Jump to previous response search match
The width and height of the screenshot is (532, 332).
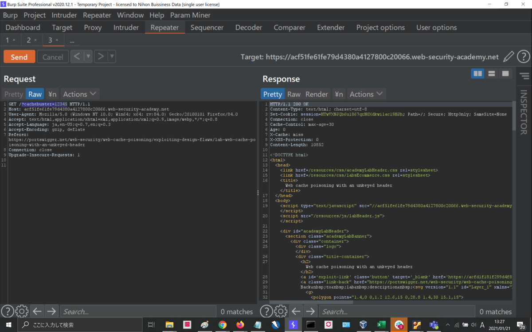click(296, 311)
